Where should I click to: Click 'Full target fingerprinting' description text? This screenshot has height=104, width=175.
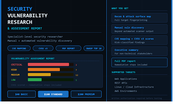pyautogui.click(x=131, y=20)
